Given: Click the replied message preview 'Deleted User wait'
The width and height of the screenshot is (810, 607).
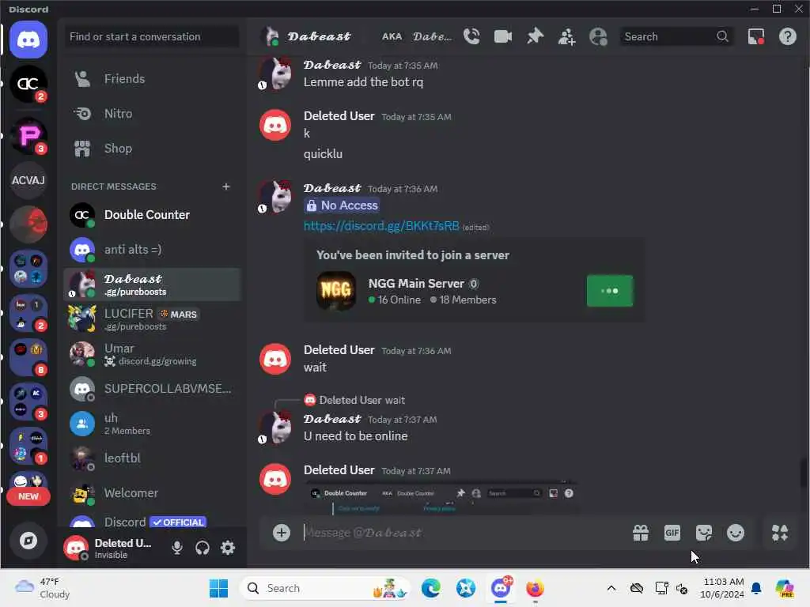Looking at the screenshot, I should (361, 400).
